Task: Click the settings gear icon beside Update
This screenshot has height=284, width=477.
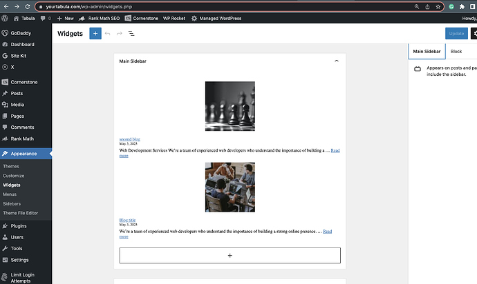Action: click(473, 33)
